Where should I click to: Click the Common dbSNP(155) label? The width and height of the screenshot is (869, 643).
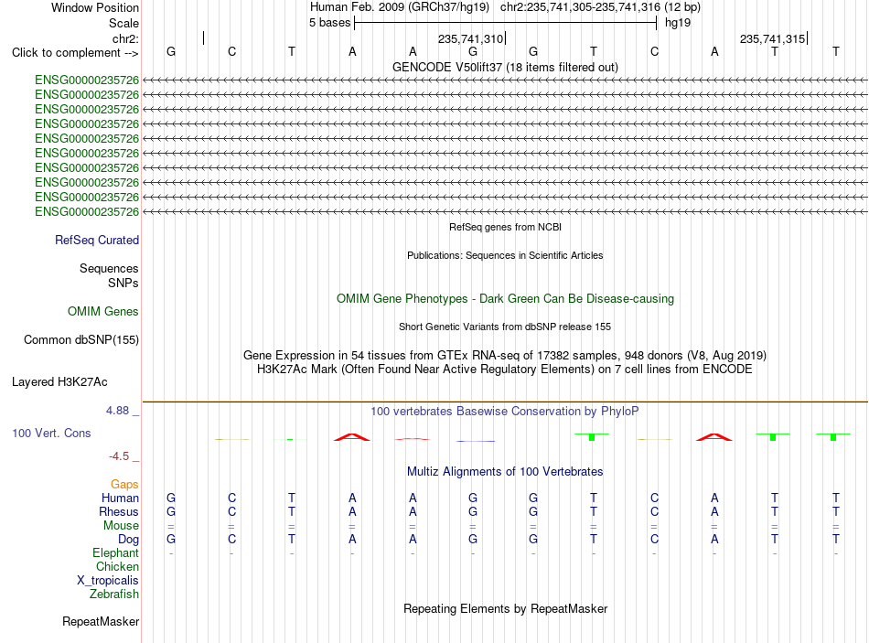point(81,339)
